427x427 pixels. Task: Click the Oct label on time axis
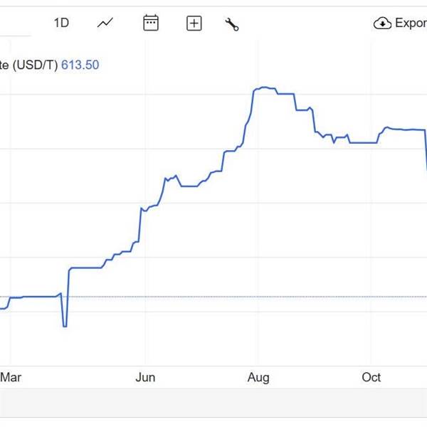coord(371,377)
